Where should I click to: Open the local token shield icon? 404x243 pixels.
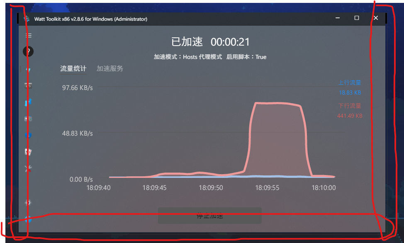28,135
